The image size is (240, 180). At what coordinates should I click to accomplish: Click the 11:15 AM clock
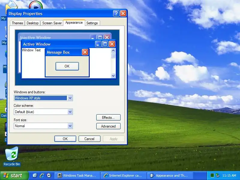pyautogui.click(x=229, y=175)
